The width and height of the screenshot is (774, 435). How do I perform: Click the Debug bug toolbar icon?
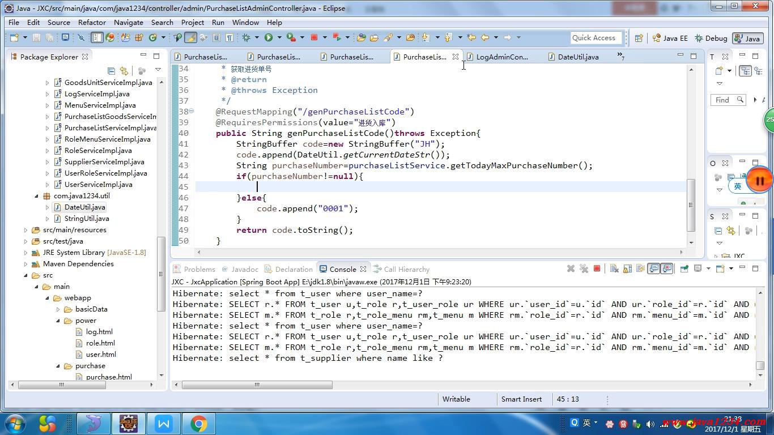click(246, 37)
